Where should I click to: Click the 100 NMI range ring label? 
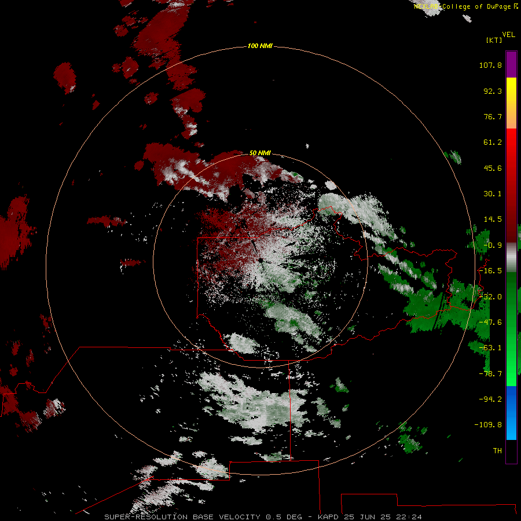(260, 46)
